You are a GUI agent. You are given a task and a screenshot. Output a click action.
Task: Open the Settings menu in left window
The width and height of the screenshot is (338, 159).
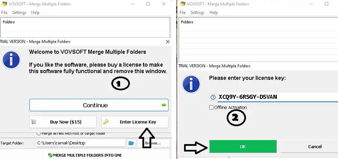coord(19,12)
